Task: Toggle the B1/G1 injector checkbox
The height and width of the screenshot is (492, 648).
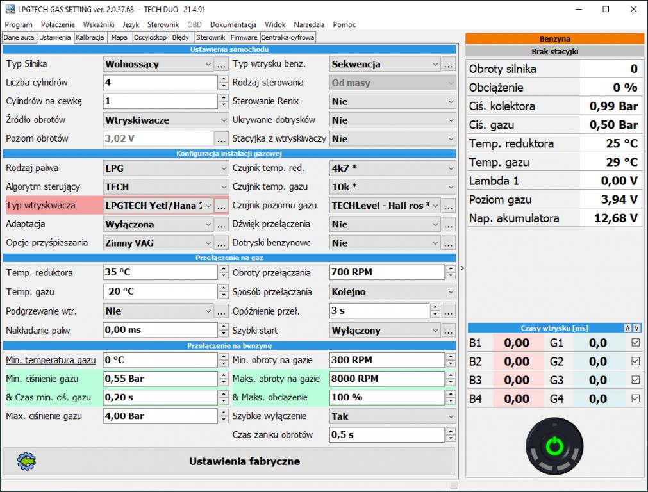Action: [636, 343]
